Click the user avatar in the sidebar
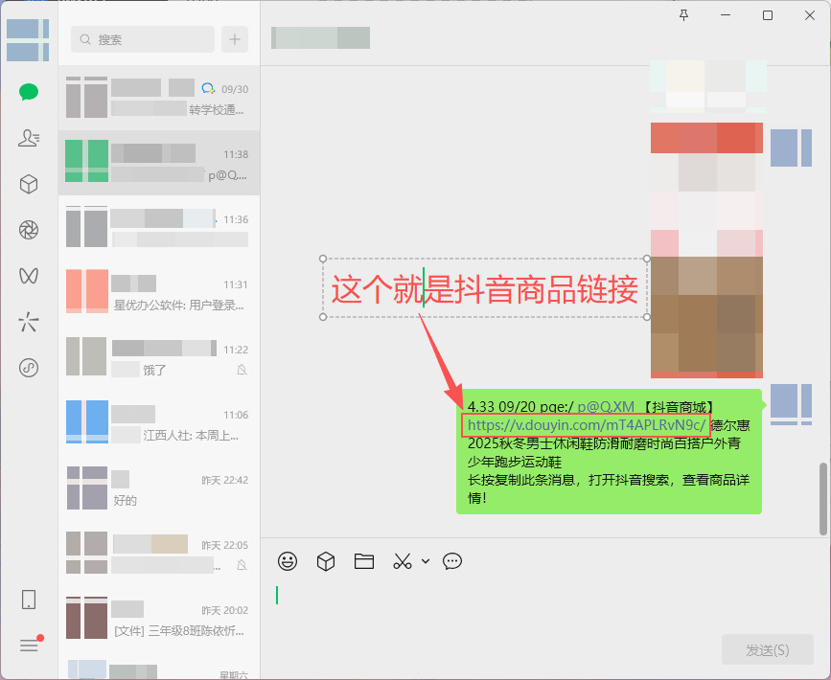The image size is (831, 680). [28, 40]
